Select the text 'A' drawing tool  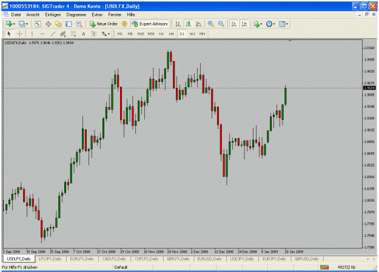(x=84, y=34)
